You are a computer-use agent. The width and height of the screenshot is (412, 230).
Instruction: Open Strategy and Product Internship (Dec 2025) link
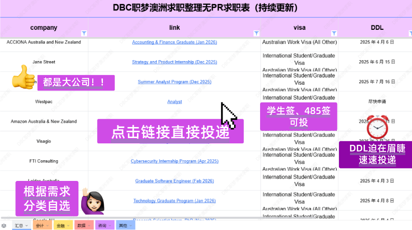175,62
